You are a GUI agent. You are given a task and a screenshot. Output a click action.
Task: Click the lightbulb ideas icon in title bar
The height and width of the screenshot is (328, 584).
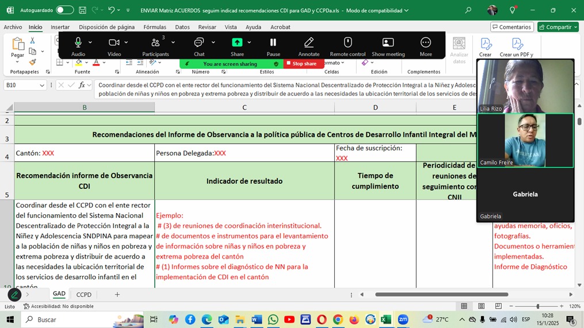(513, 10)
